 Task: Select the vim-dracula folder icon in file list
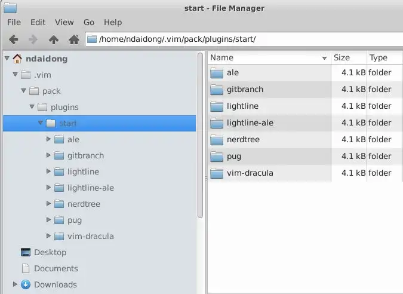[216, 173]
